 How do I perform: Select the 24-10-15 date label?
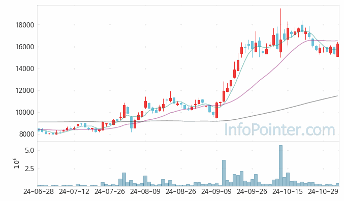pos(288,191)
